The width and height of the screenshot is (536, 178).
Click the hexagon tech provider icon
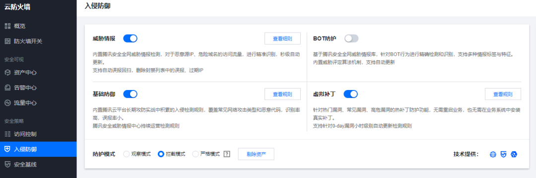coord(514,154)
